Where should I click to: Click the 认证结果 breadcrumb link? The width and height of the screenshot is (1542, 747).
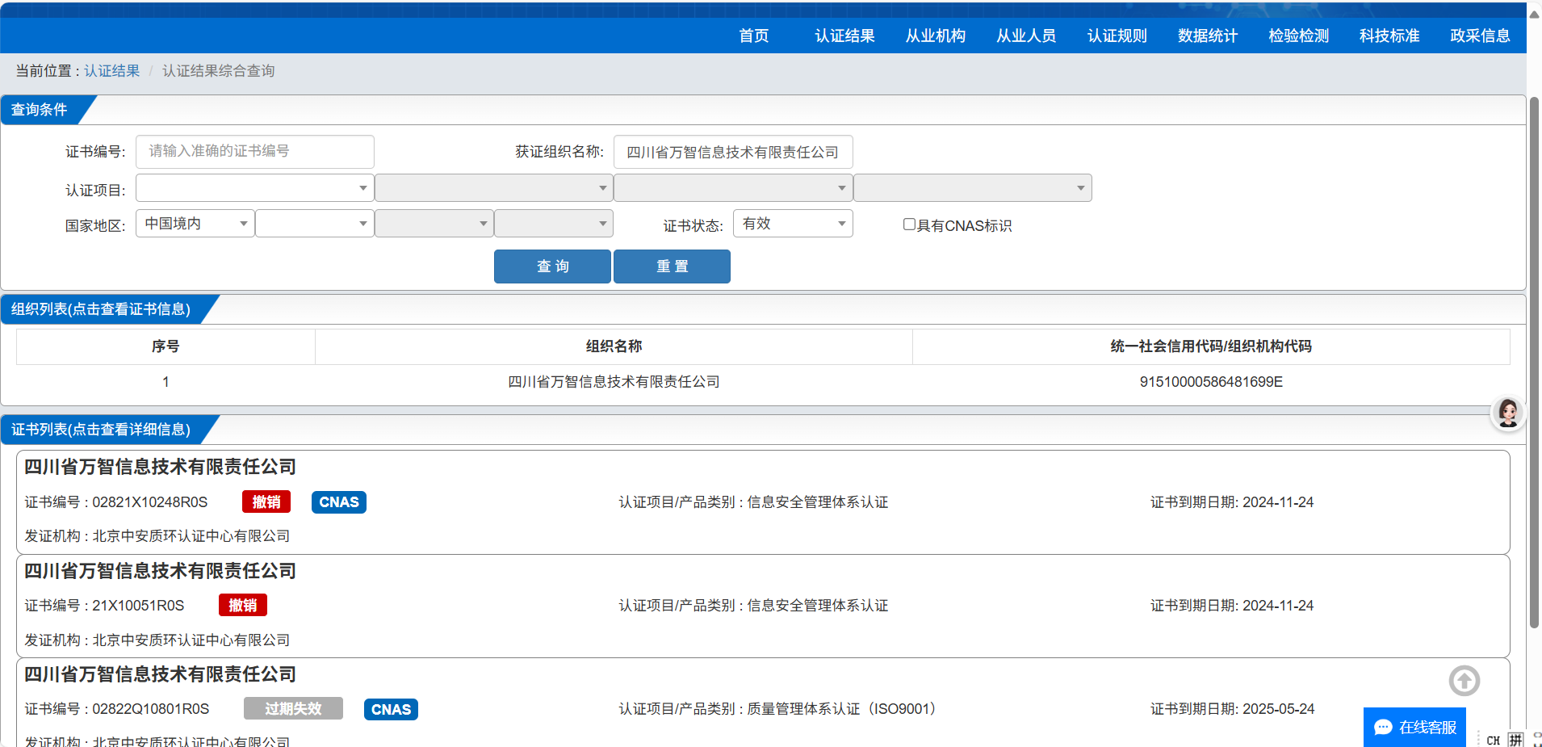click(x=112, y=71)
